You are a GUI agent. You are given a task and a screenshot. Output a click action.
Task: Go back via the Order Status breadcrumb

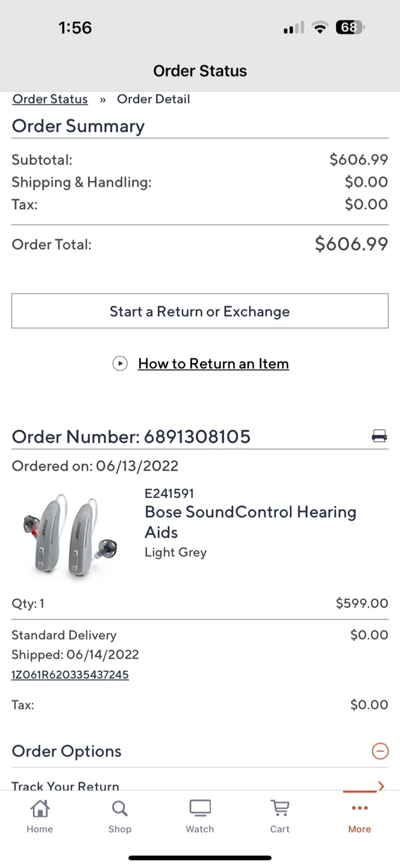click(49, 99)
